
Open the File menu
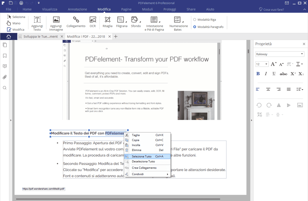[9, 9]
